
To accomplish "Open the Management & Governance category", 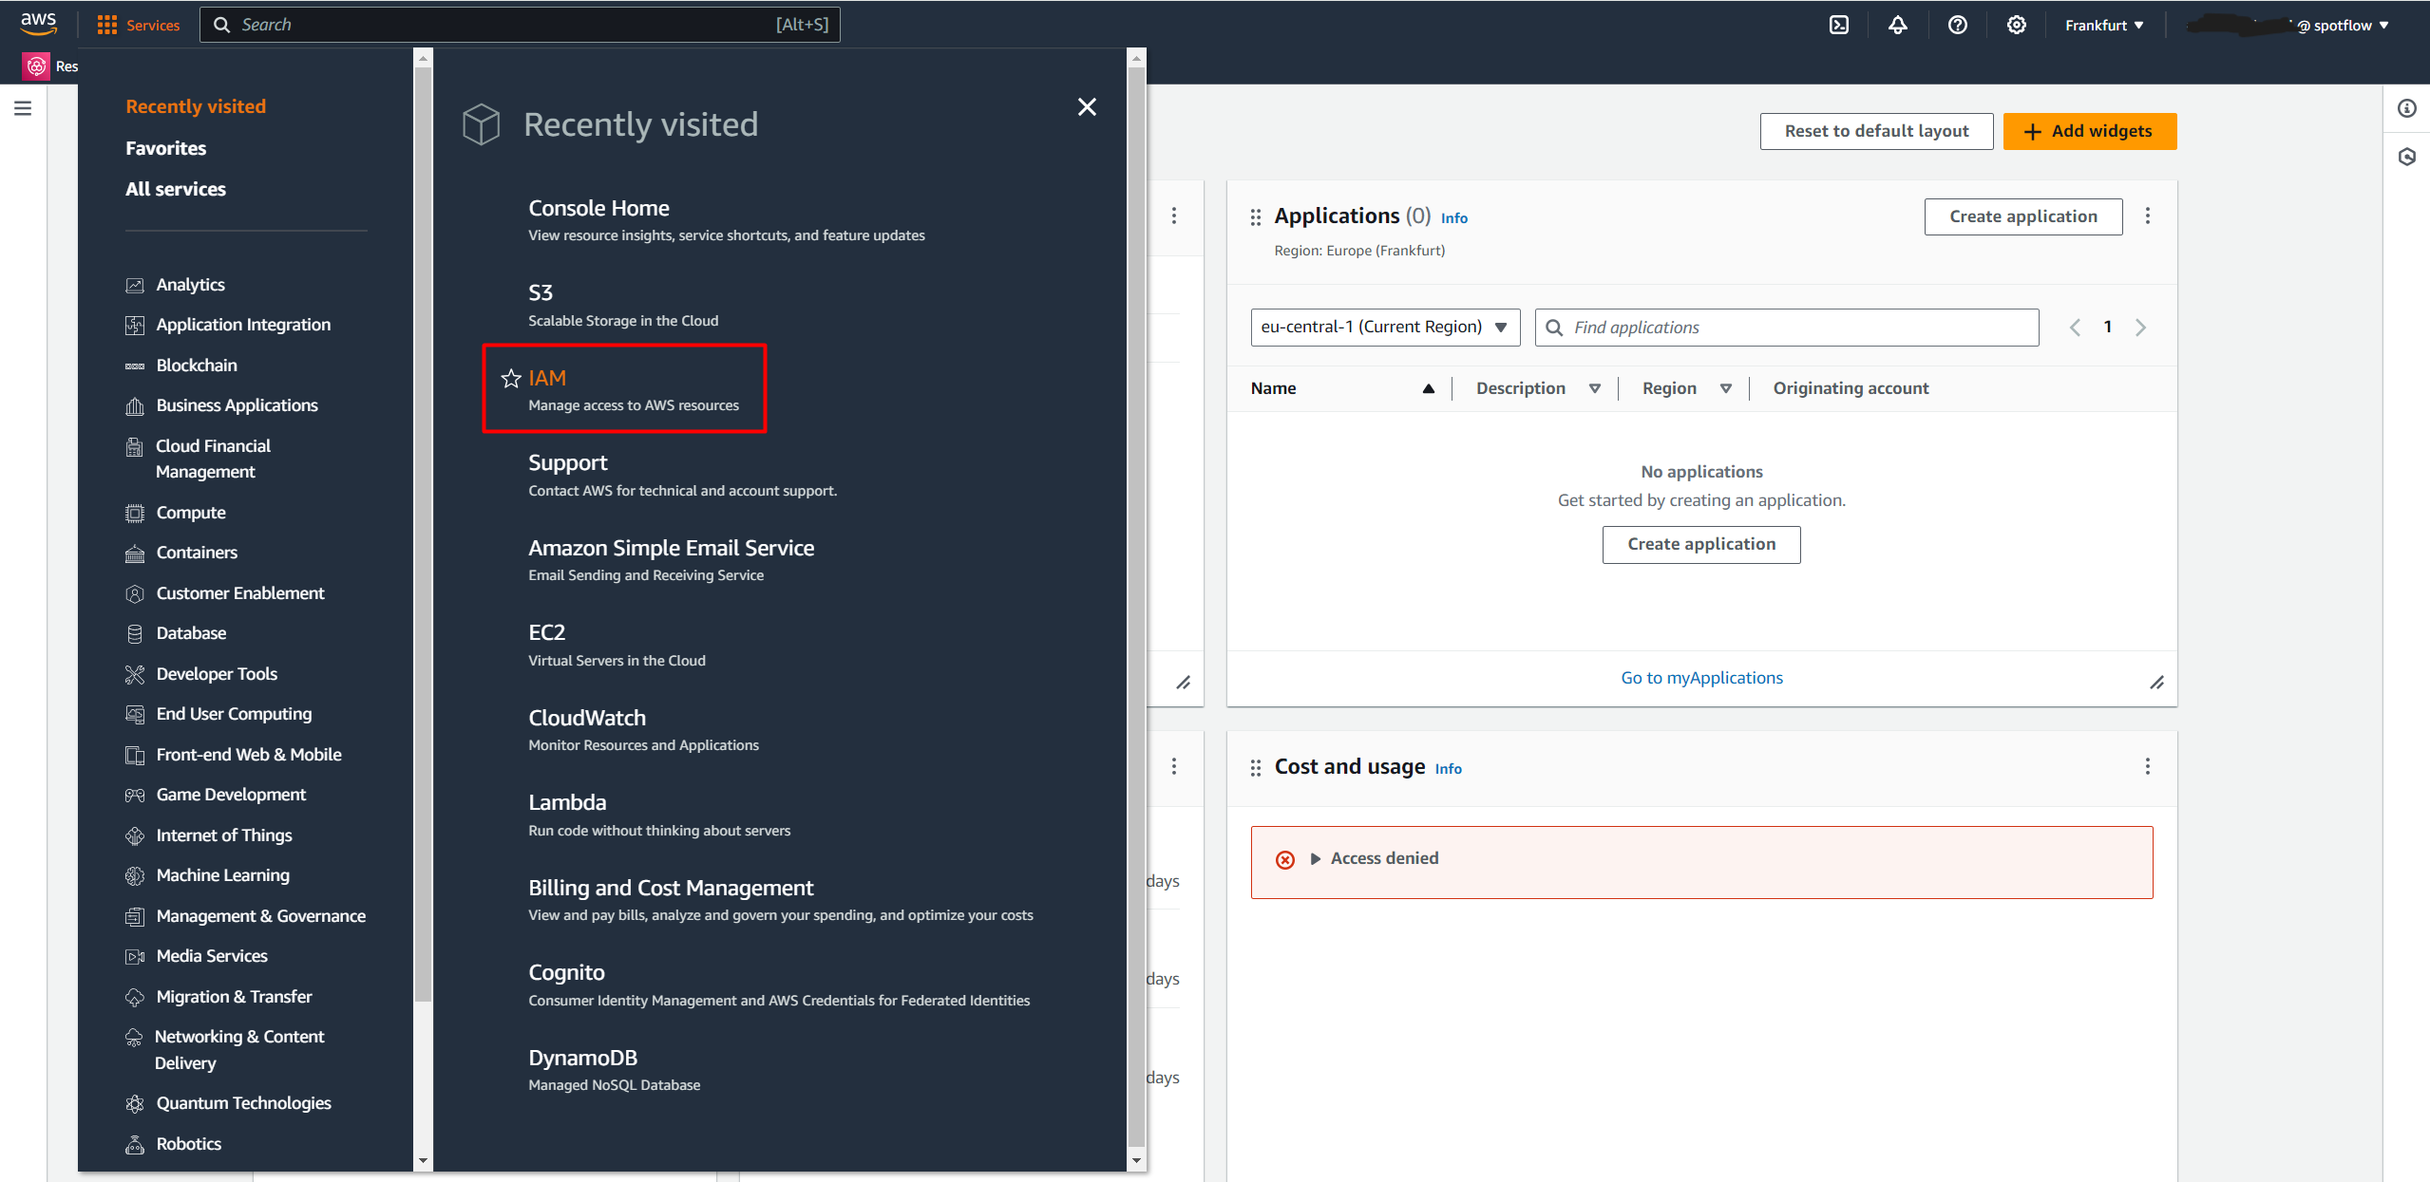I will (260, 916).
